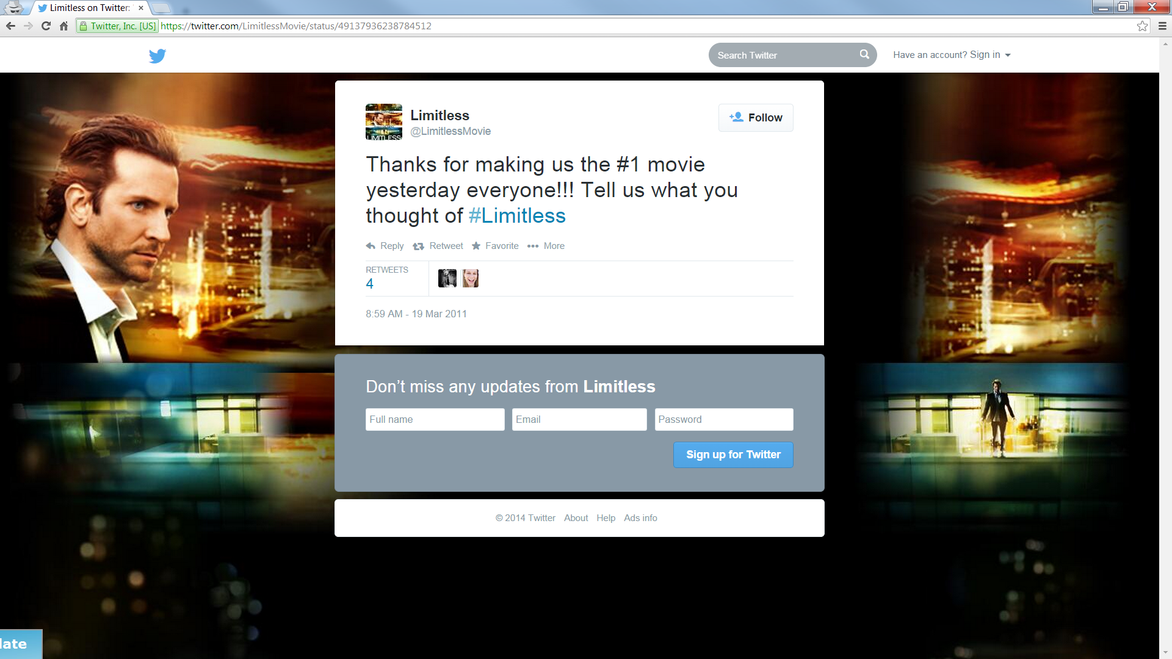Favorite the tweet via the star icon

[x=476, y=246]
